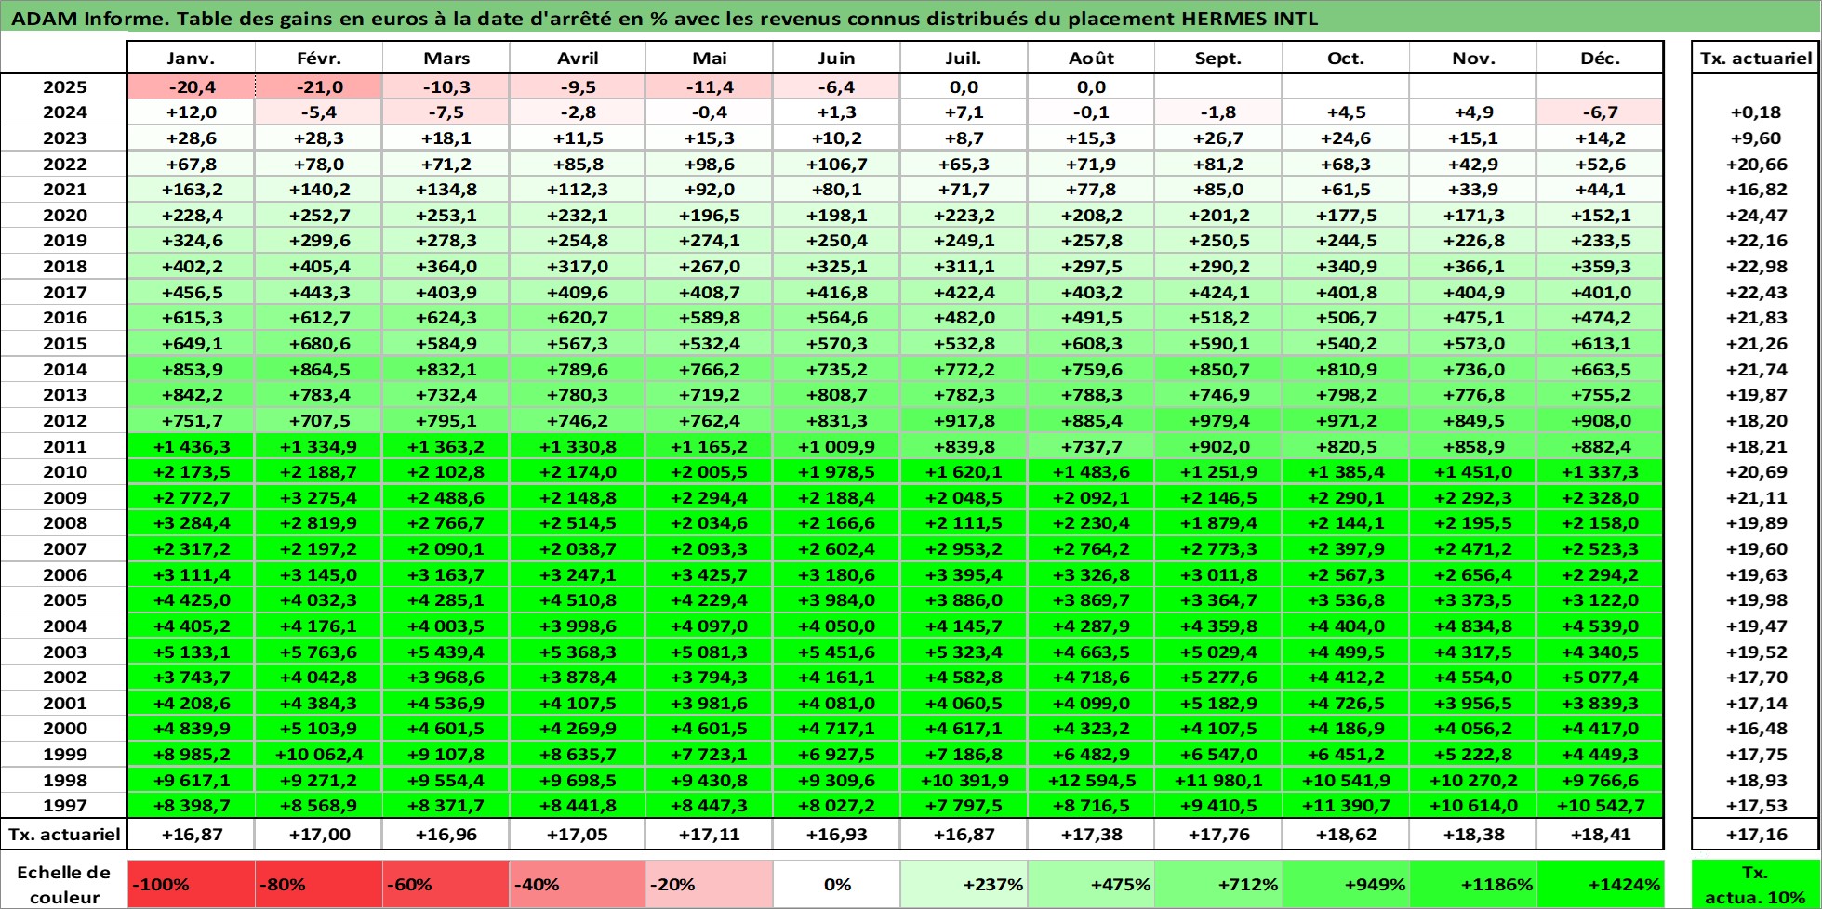Screen dimensions: 1822x909
Task: Select the Oct. column header
Action: click(x=1346, y=58)
